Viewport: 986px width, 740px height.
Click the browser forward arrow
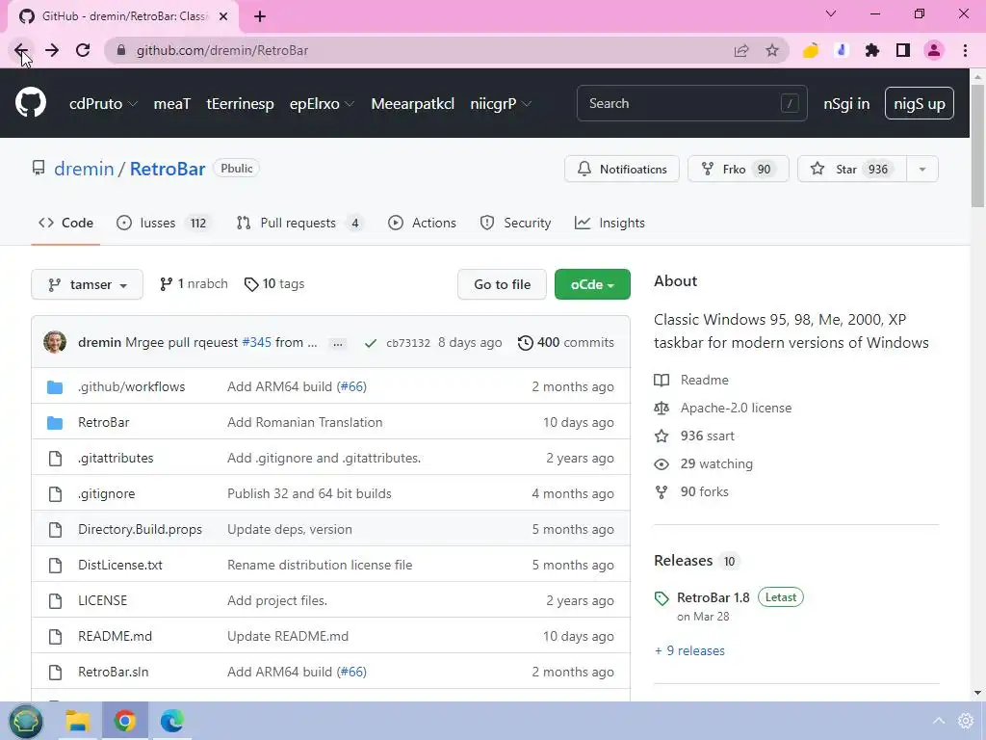point(52,50)
